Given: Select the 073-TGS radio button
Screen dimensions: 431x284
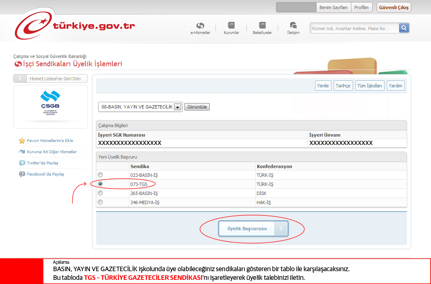Looking at the screenshot, I should (x=100, y=184).
